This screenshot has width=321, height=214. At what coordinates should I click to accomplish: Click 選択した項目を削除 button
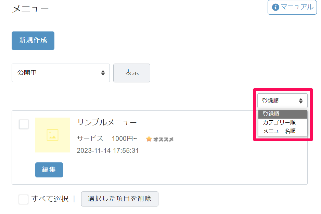(x=120, y=199)
